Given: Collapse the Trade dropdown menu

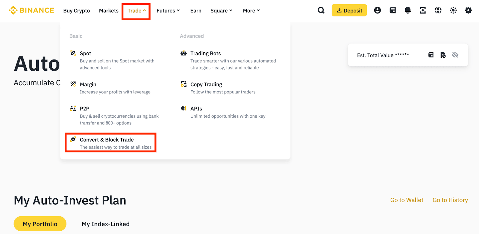Looking at the screenshot, I should coord(137,11).
